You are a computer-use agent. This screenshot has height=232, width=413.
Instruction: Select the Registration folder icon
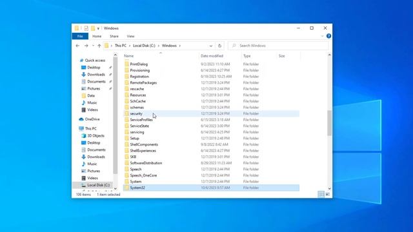126,77
